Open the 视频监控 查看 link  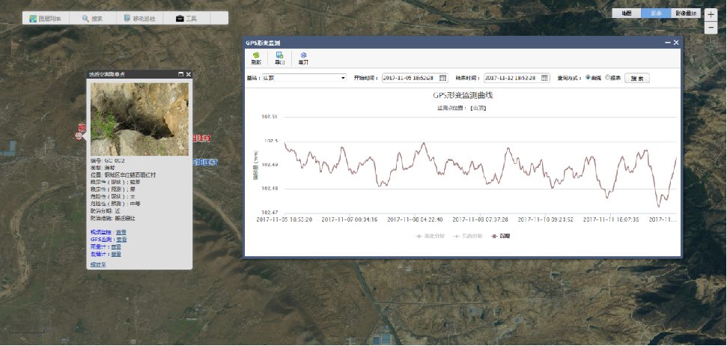pos(121,232)
